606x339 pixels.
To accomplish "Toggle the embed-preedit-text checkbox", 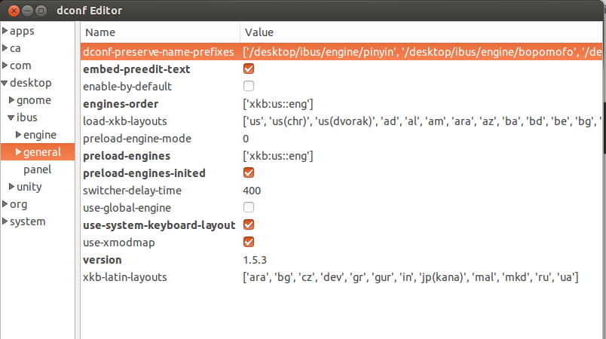I will 249,69.
